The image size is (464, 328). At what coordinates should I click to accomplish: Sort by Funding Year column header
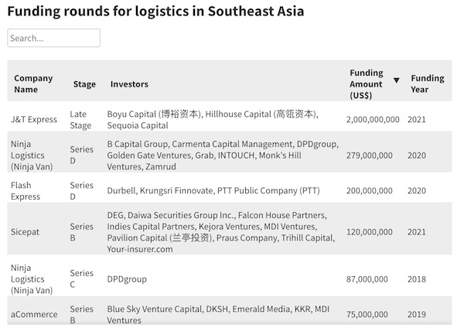[427, 84]
